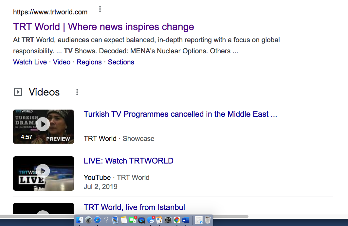This screenshot has height=226, width=348.
Task: Click the Jul 2, 2019 date text
Action: [101, 187]
